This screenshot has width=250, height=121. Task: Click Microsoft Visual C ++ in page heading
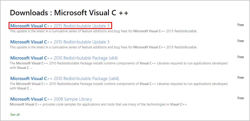click(91, 13)
